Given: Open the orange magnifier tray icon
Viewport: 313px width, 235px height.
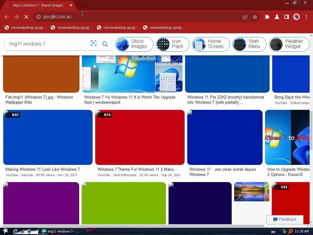Looking at the screenshot, I should click(290, 231).
